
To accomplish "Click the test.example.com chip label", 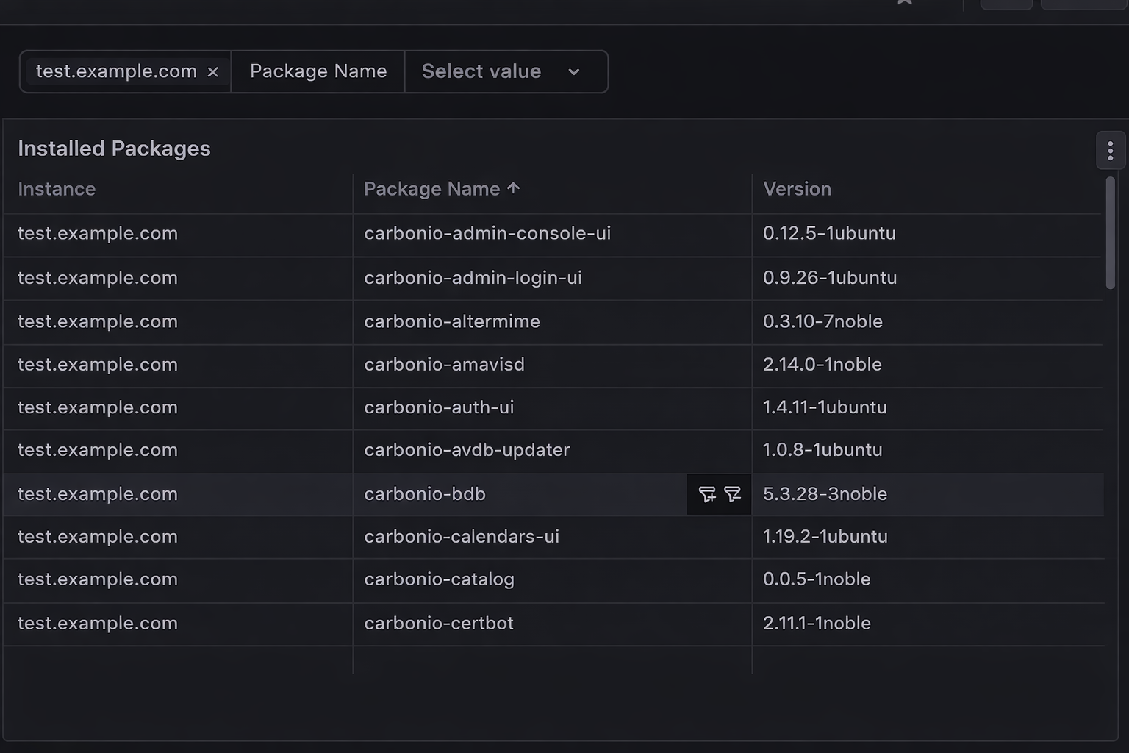I will pos(116,71).
